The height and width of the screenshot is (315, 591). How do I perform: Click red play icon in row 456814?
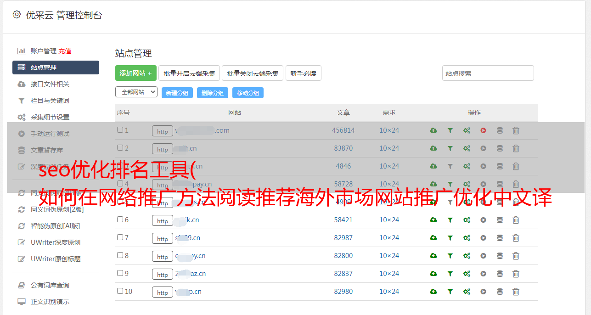(483, 130)
